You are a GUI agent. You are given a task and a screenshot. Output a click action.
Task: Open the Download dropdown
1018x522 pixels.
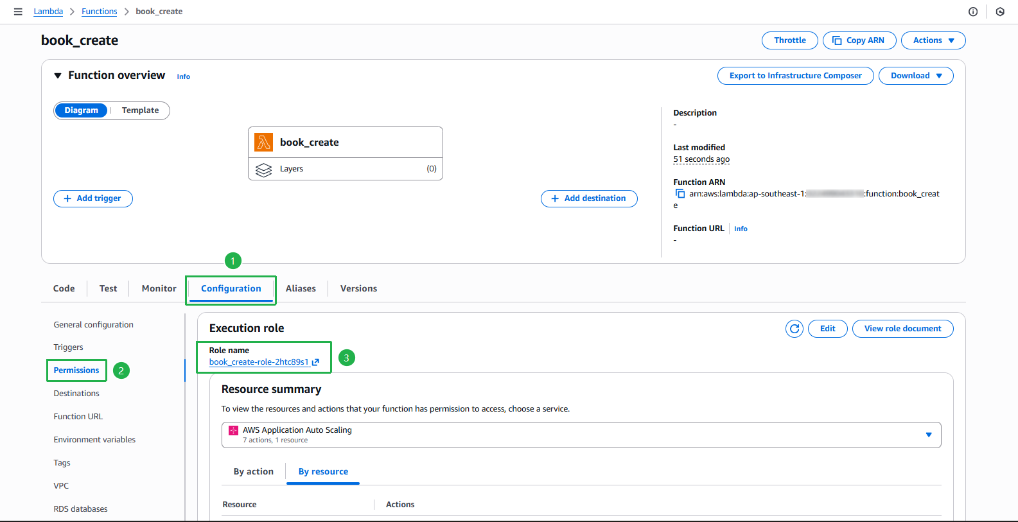916,76
